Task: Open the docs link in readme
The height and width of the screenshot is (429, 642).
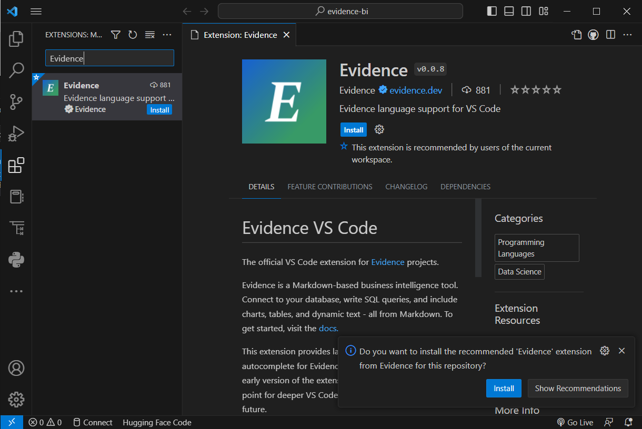Action: click(x=328, y=329)
